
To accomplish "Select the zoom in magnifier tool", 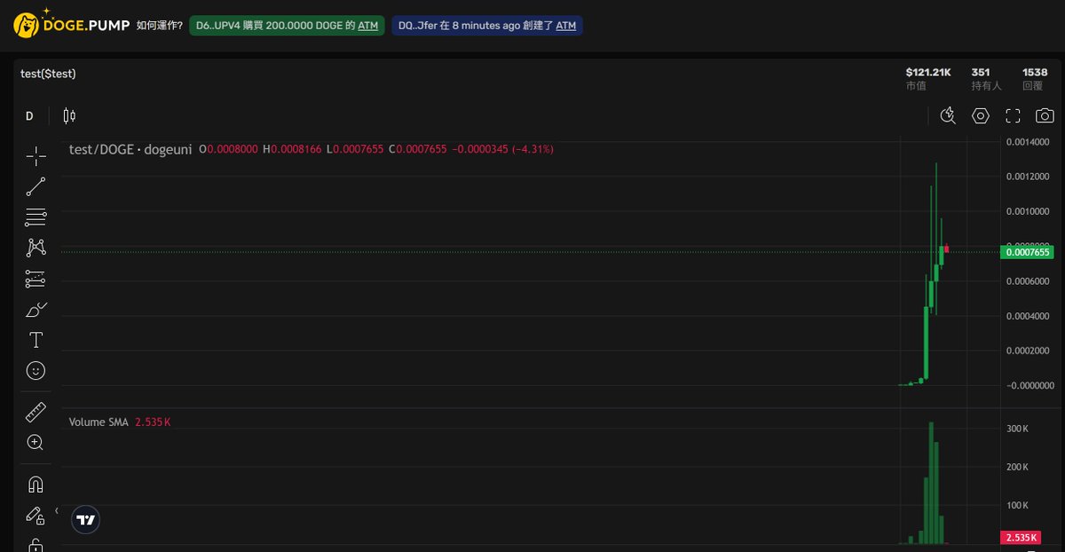I will pyautogui.click(x=35, y=442).
